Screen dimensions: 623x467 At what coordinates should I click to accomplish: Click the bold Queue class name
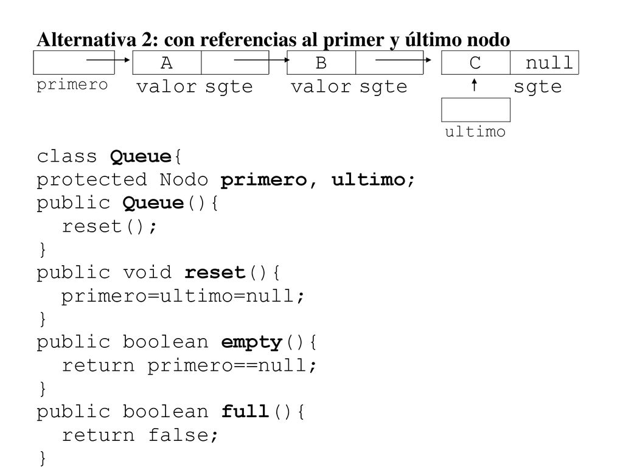click(x=141, y=156)
